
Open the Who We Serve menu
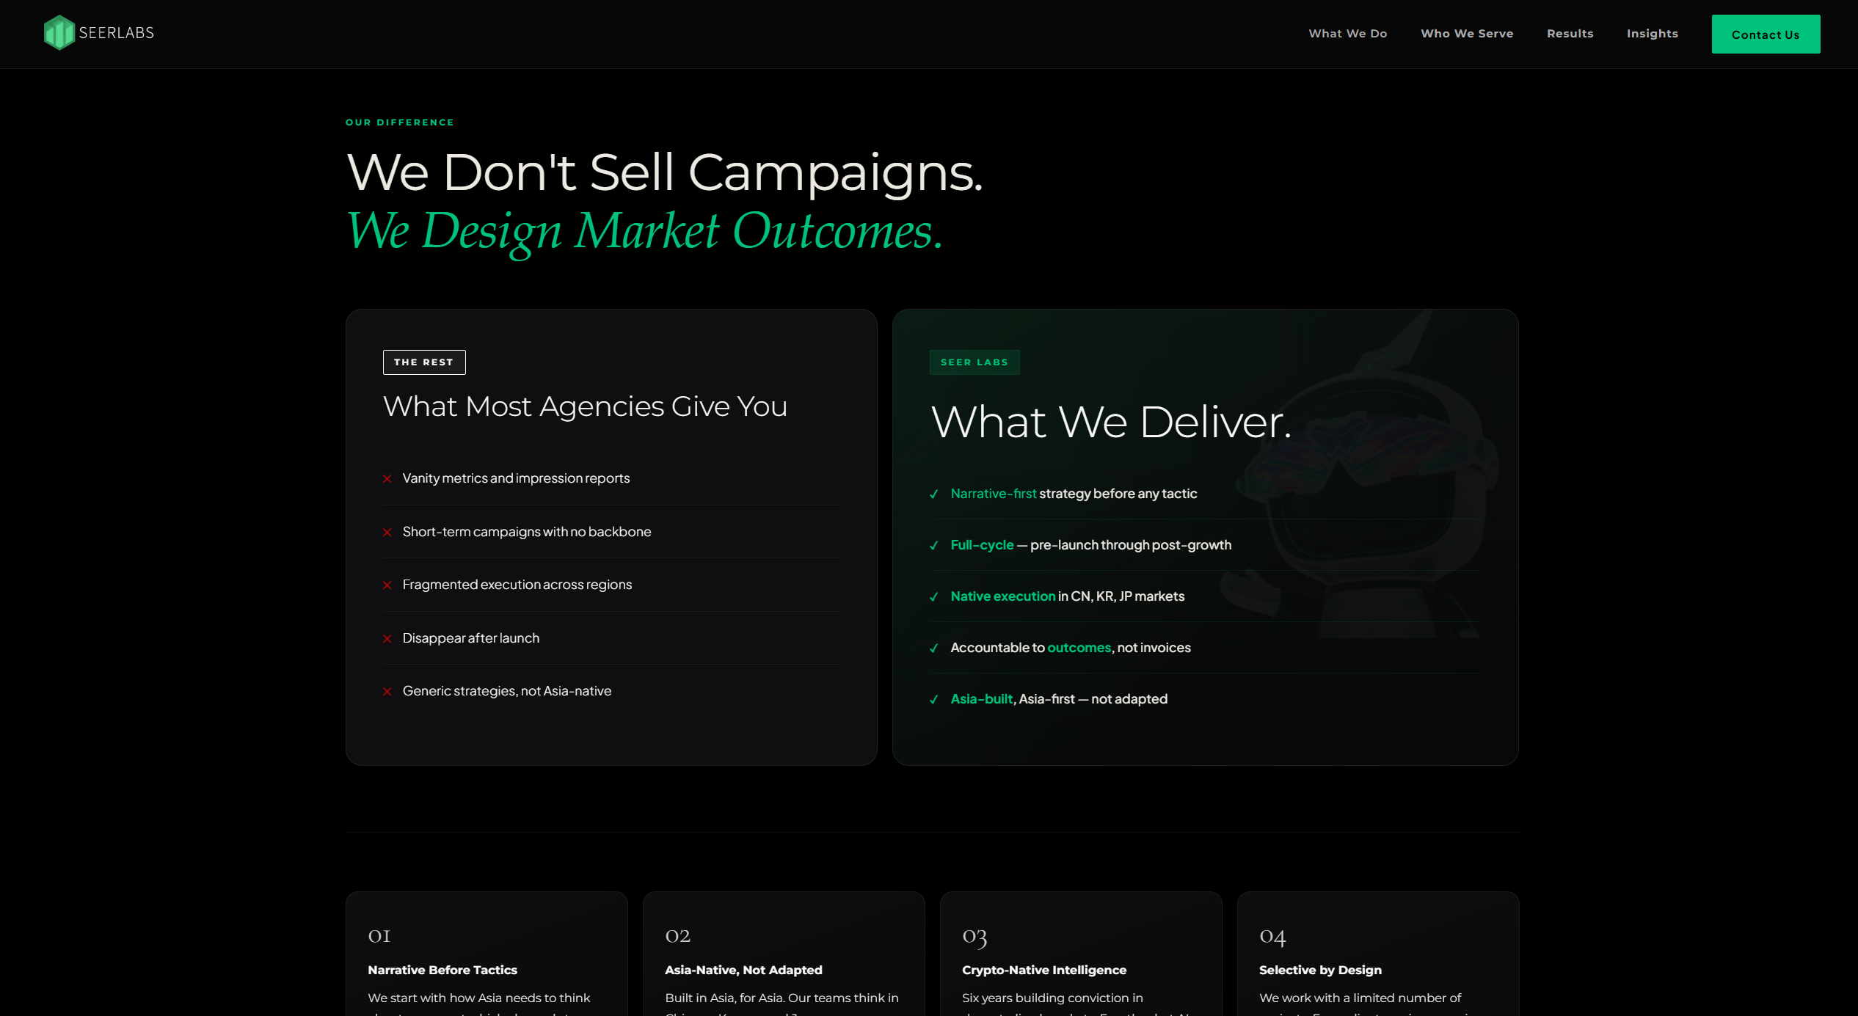[x=1467, y=34]
